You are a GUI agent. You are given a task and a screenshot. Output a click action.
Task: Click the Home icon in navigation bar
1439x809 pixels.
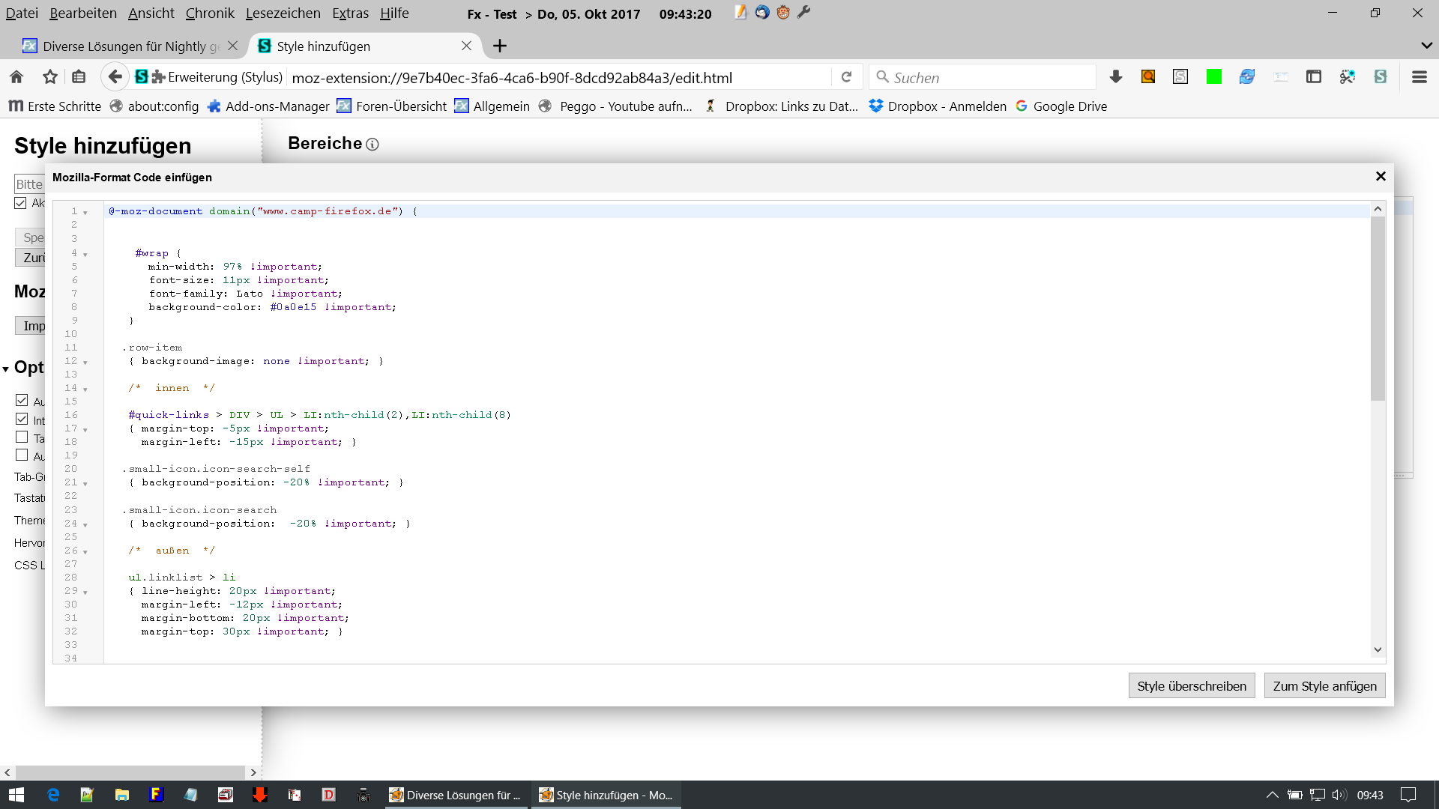click(x=16, y=77)
